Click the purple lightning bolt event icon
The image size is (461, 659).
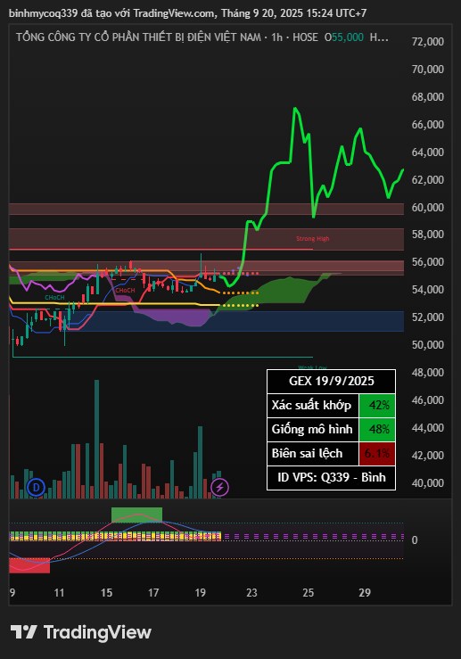[x=219, y=488]
